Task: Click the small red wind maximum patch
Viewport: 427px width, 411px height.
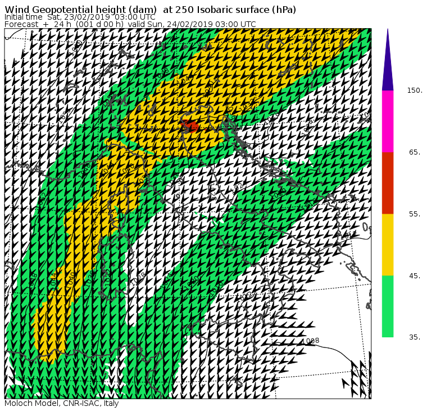Action: (190, 126)
